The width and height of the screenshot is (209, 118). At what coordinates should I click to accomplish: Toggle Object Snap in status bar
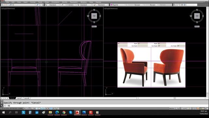pyautogui.click(x=37, y=108)
